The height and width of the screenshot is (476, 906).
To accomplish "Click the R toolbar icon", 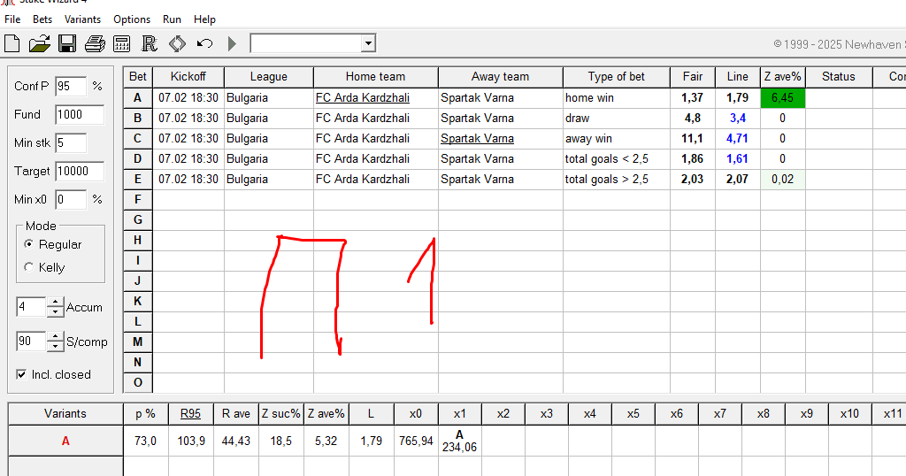I will pyautogui.click(x=149, y=43).
